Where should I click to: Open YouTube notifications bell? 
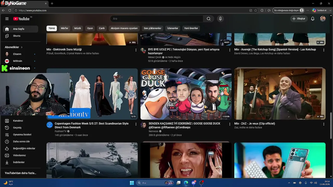pos(313,19)
